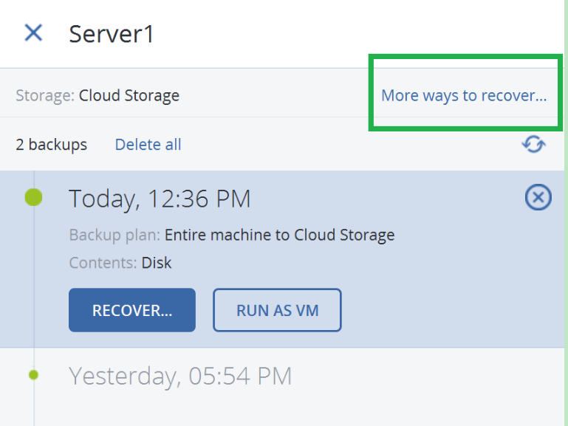Click the Contents Disk value
The image size is (568, 426).
click(x=156, y=263)
